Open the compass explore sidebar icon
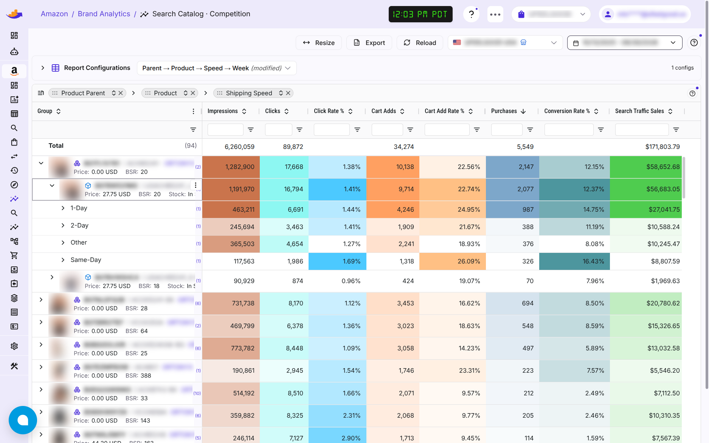The height and width of the screenshot is (443, 709). [x=14, y=185]
